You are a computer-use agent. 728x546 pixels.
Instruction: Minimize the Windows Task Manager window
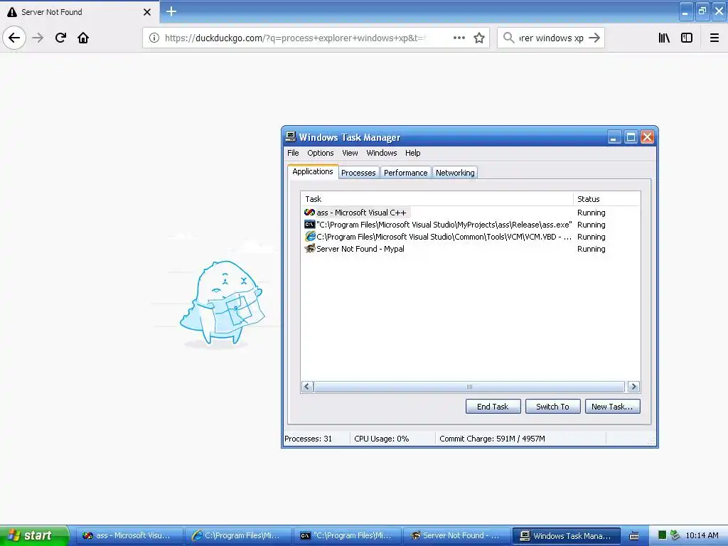(x=614, y=137)
